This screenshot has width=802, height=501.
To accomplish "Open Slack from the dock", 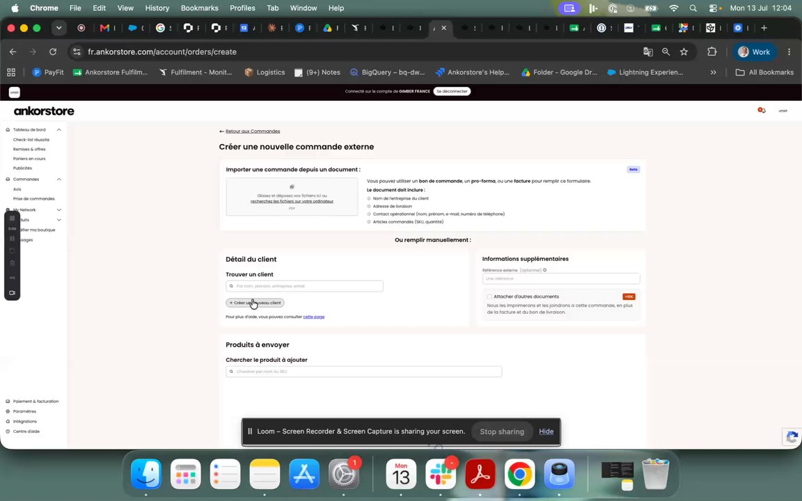I will pyautogui.click(x=441, y=475).
